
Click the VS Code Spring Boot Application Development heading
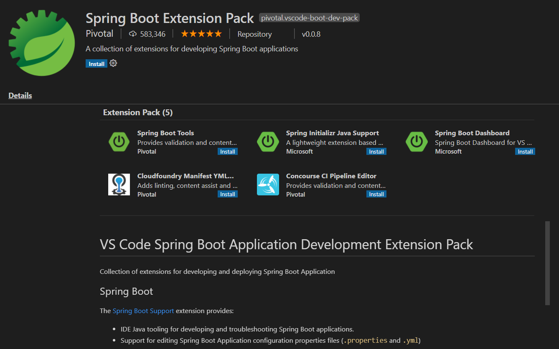coord(287,244)
